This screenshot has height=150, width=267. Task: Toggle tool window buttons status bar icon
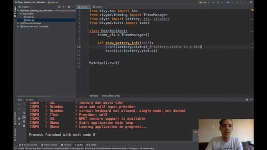pos(15,148)
